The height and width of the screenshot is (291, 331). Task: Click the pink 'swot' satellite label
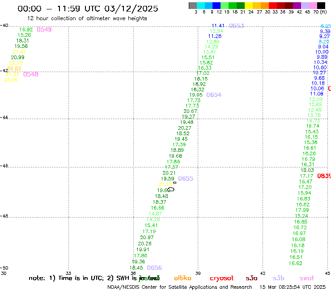pyautogui.click(x=307, y=278)
